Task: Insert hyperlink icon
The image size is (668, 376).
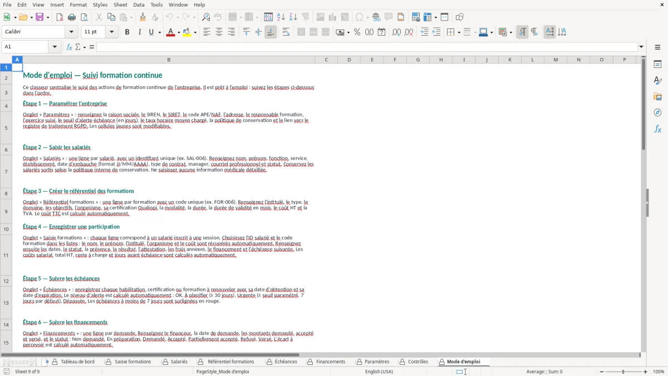Action: point(376,17)
